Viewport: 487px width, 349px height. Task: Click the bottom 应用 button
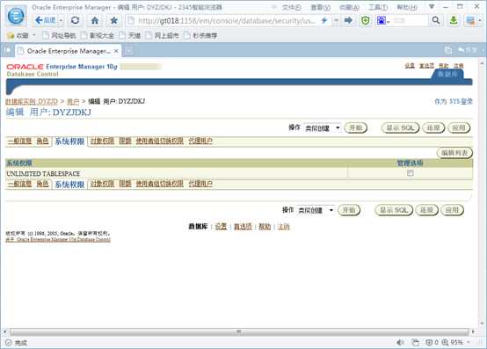tap(452, 210)
